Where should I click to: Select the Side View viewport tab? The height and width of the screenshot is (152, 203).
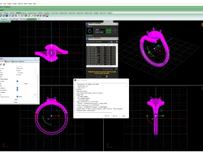tap(23, 19)
